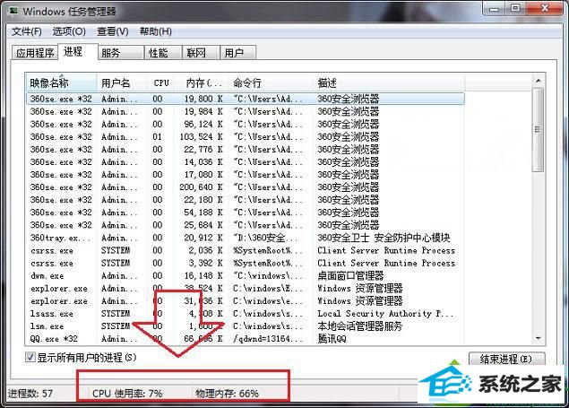Viewport: 569px width, 408px height.
Task: Minimize the Task Manager window
Action: [x=494, y=8]
